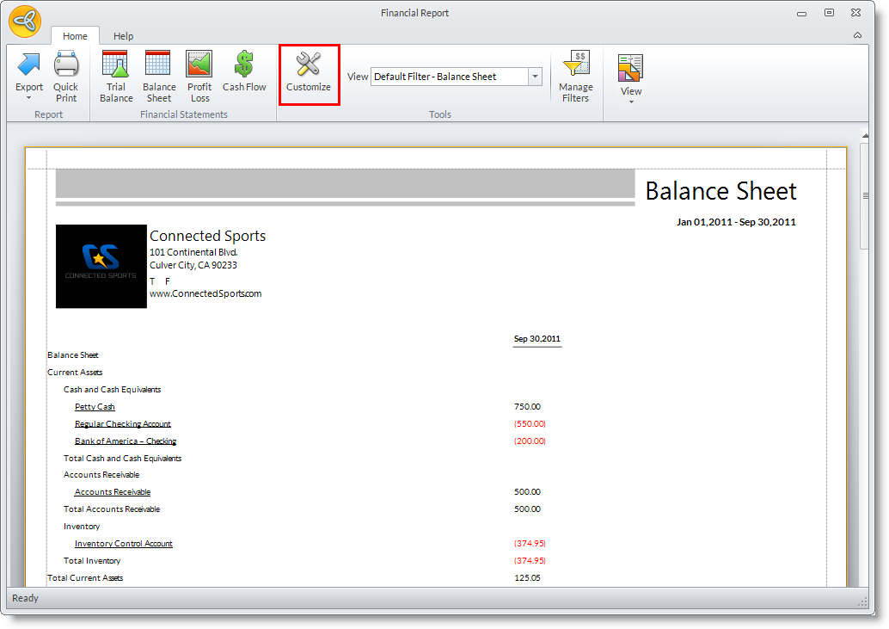
Task: Click the Accounts Receivable account link
Action: pyautogui.click(x=112, y=492)
